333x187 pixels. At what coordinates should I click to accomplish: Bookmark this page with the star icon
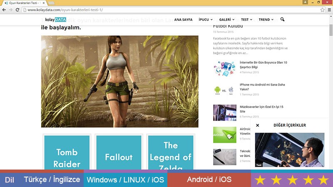[x=322, y=10]
